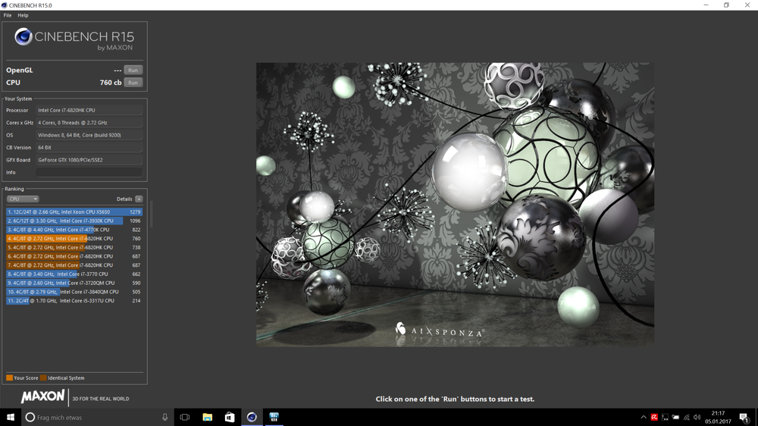Click the Cortana microphone icon

[x=164, y=417]
